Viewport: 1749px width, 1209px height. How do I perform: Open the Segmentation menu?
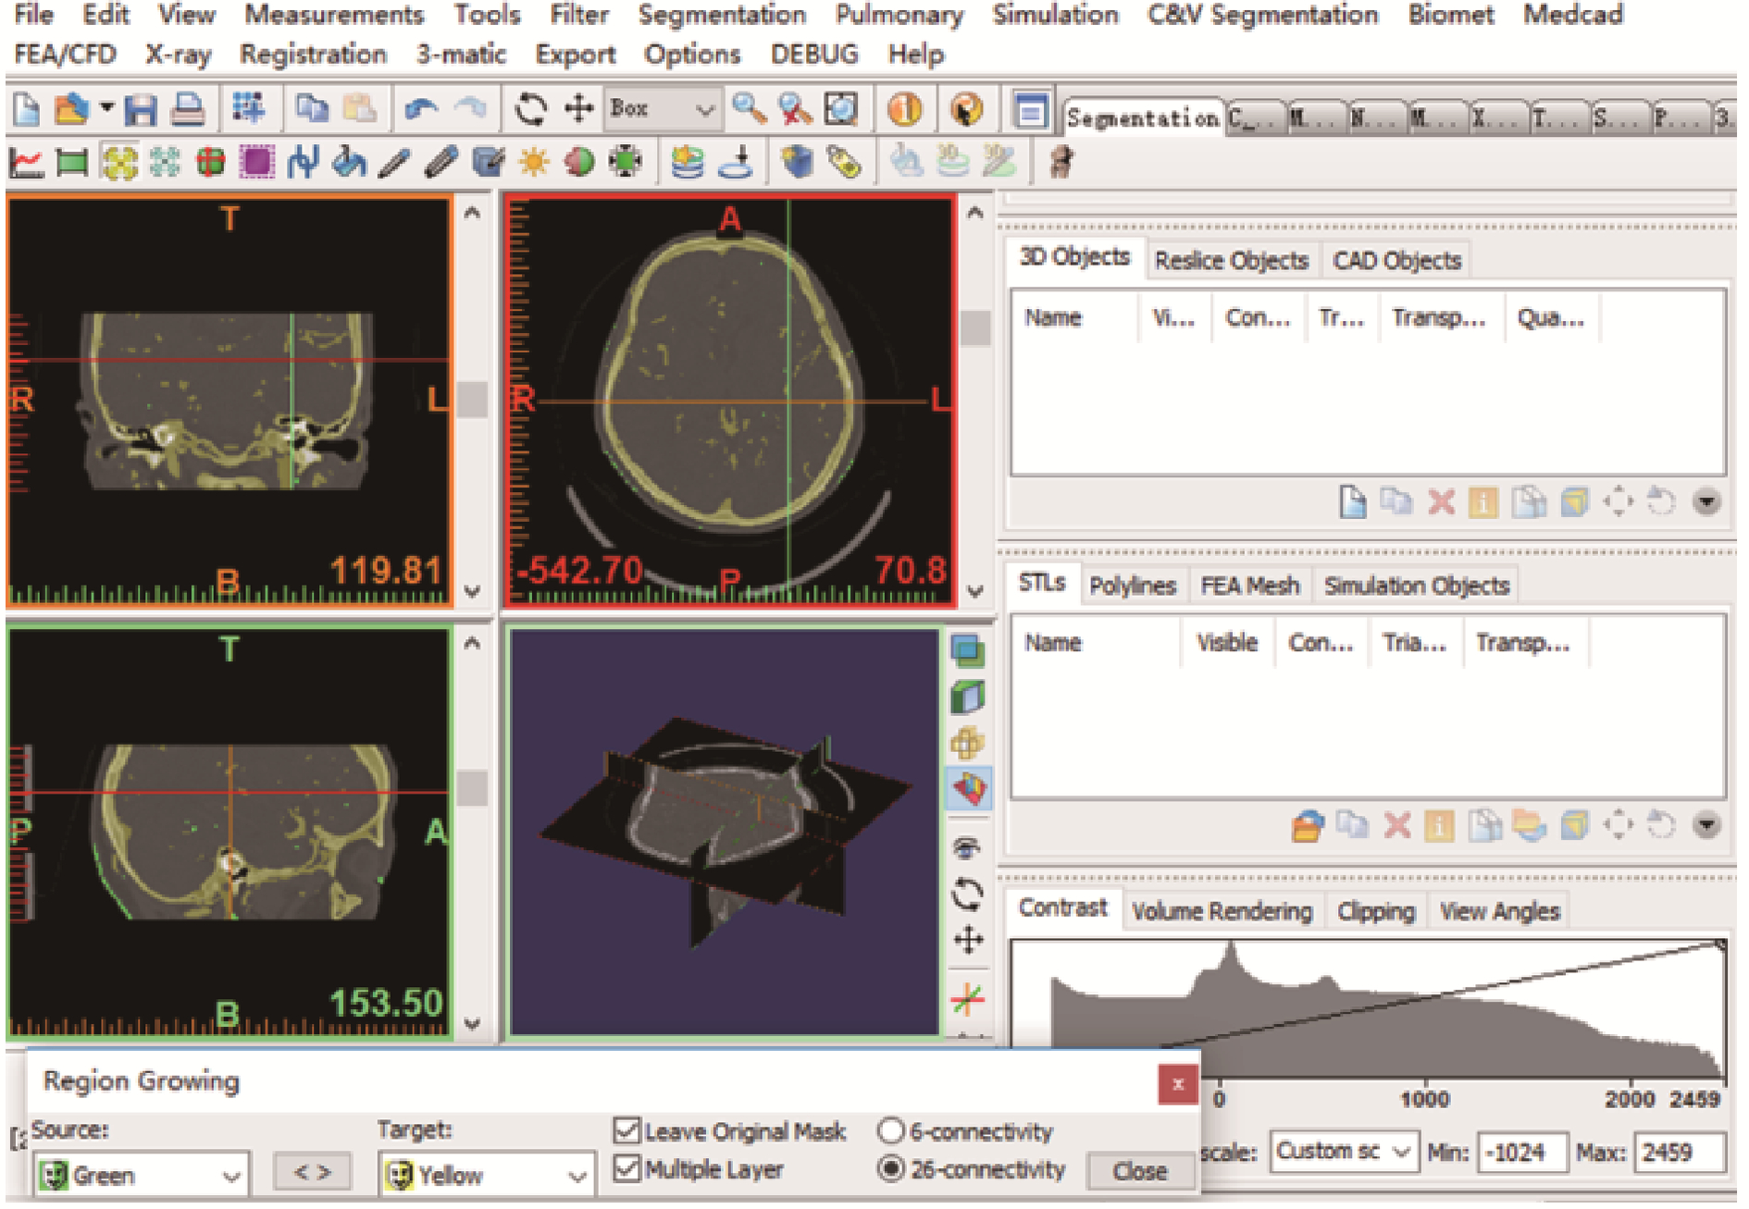[722, 16]
